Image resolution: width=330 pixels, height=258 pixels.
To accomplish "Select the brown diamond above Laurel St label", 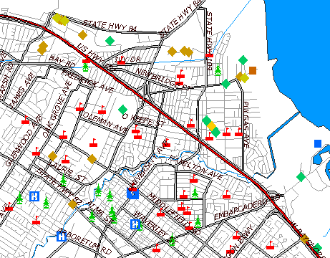I will tap(53, 156).
